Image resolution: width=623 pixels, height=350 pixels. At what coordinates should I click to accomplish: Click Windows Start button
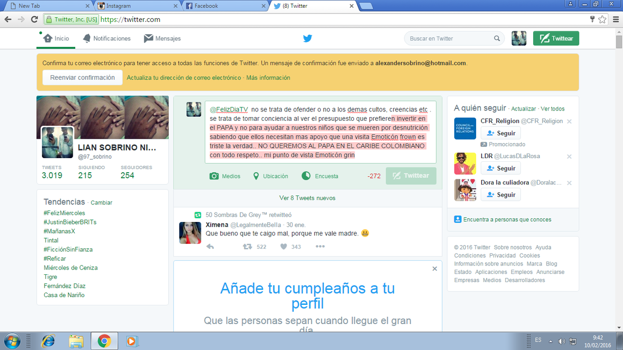11,341
